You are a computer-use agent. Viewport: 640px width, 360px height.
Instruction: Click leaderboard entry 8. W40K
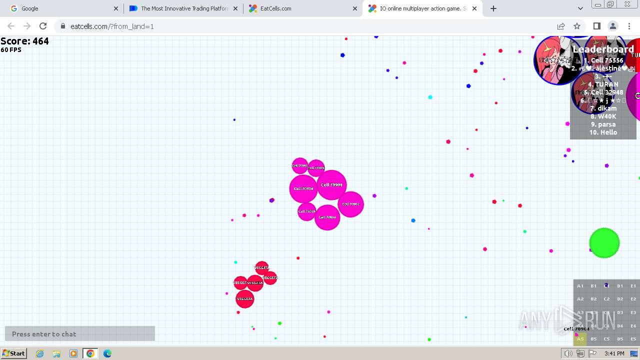click(x=603, y=116)
